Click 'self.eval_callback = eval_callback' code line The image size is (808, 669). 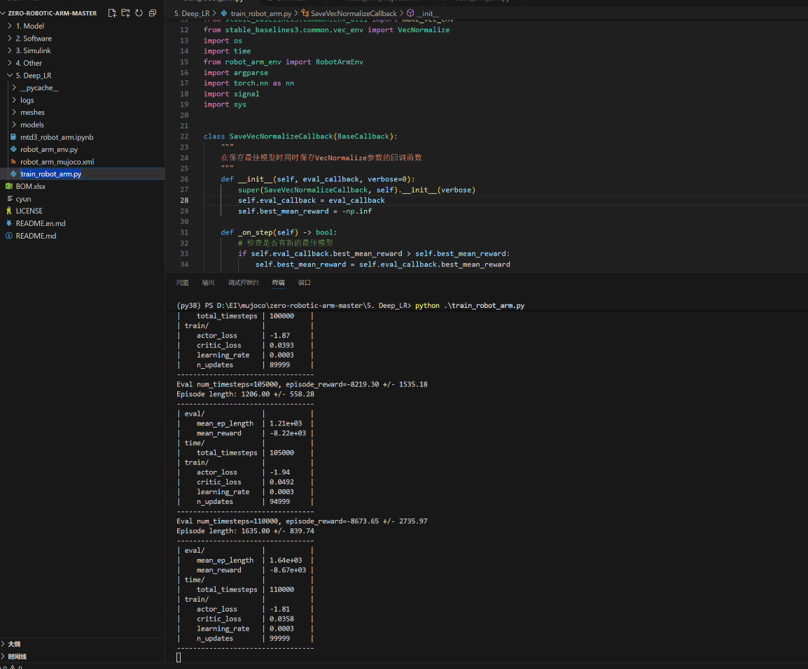[312, 200]
